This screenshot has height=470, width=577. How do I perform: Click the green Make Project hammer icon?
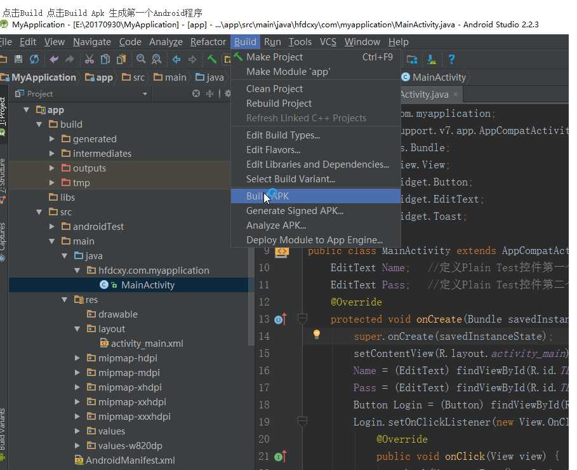pyautogui.click(x=211, y=59)
